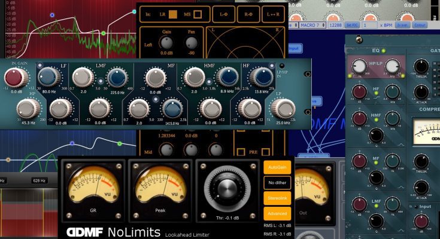Image resolution: width=440 pixels, height=239 pixels.
Task: Select the MS input mode checkbox
Action: click(x=198, y=13)
